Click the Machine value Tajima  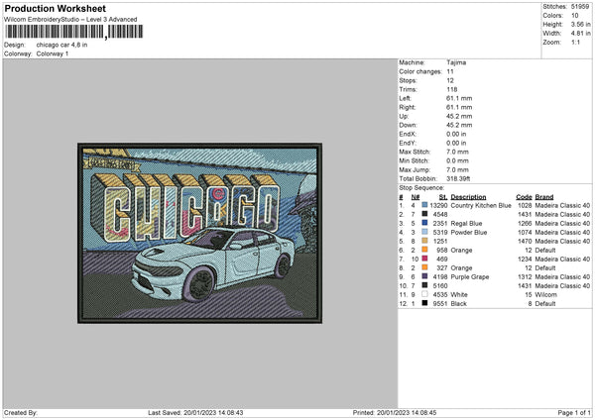pyautogui.click(x=456, y=62)
